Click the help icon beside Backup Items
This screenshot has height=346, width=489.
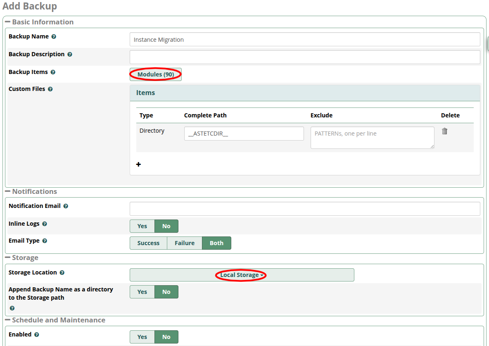pos(53,72)
